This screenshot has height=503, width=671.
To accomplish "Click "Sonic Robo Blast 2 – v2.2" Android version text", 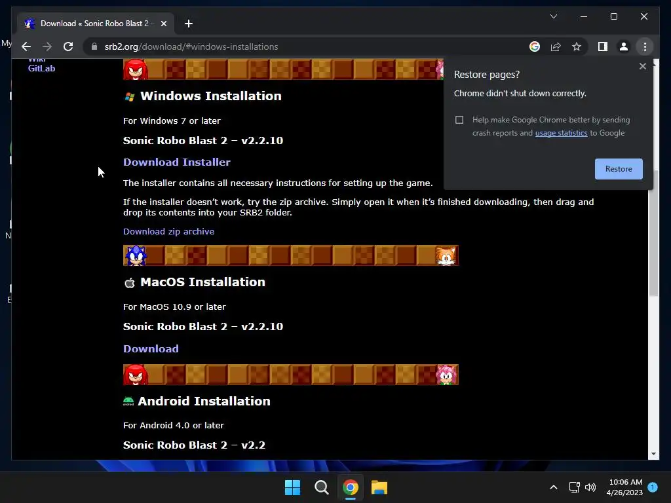I will coord(194,445).
